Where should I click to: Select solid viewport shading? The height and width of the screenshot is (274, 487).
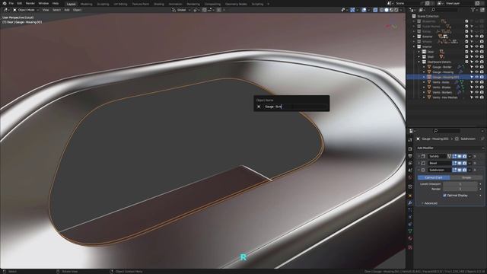click(x=387, y=10)
